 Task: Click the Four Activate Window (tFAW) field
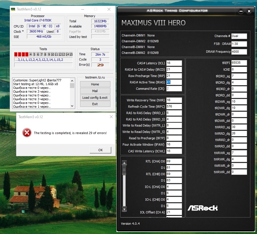tap(174, 145)
